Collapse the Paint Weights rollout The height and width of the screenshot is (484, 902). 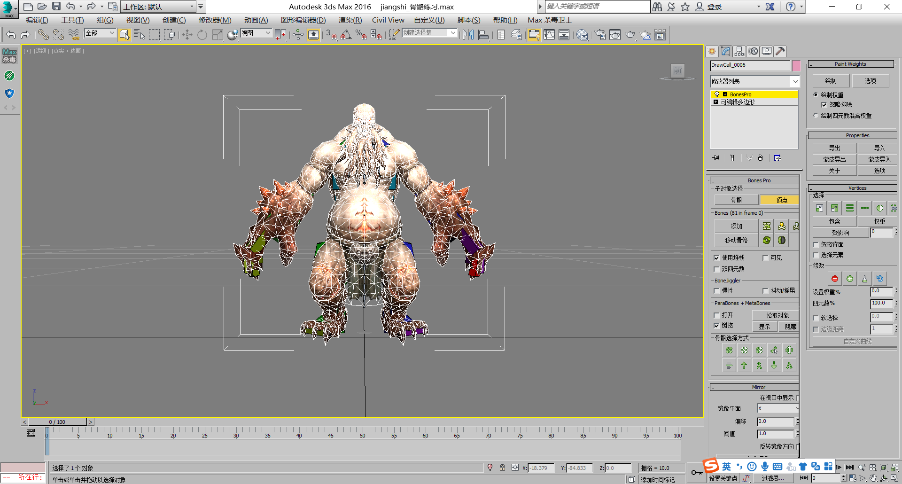(850, 64)
